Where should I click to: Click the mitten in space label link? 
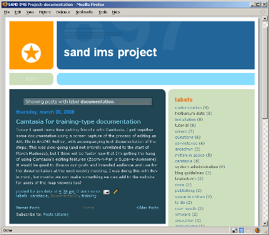(x=189, y=155)
